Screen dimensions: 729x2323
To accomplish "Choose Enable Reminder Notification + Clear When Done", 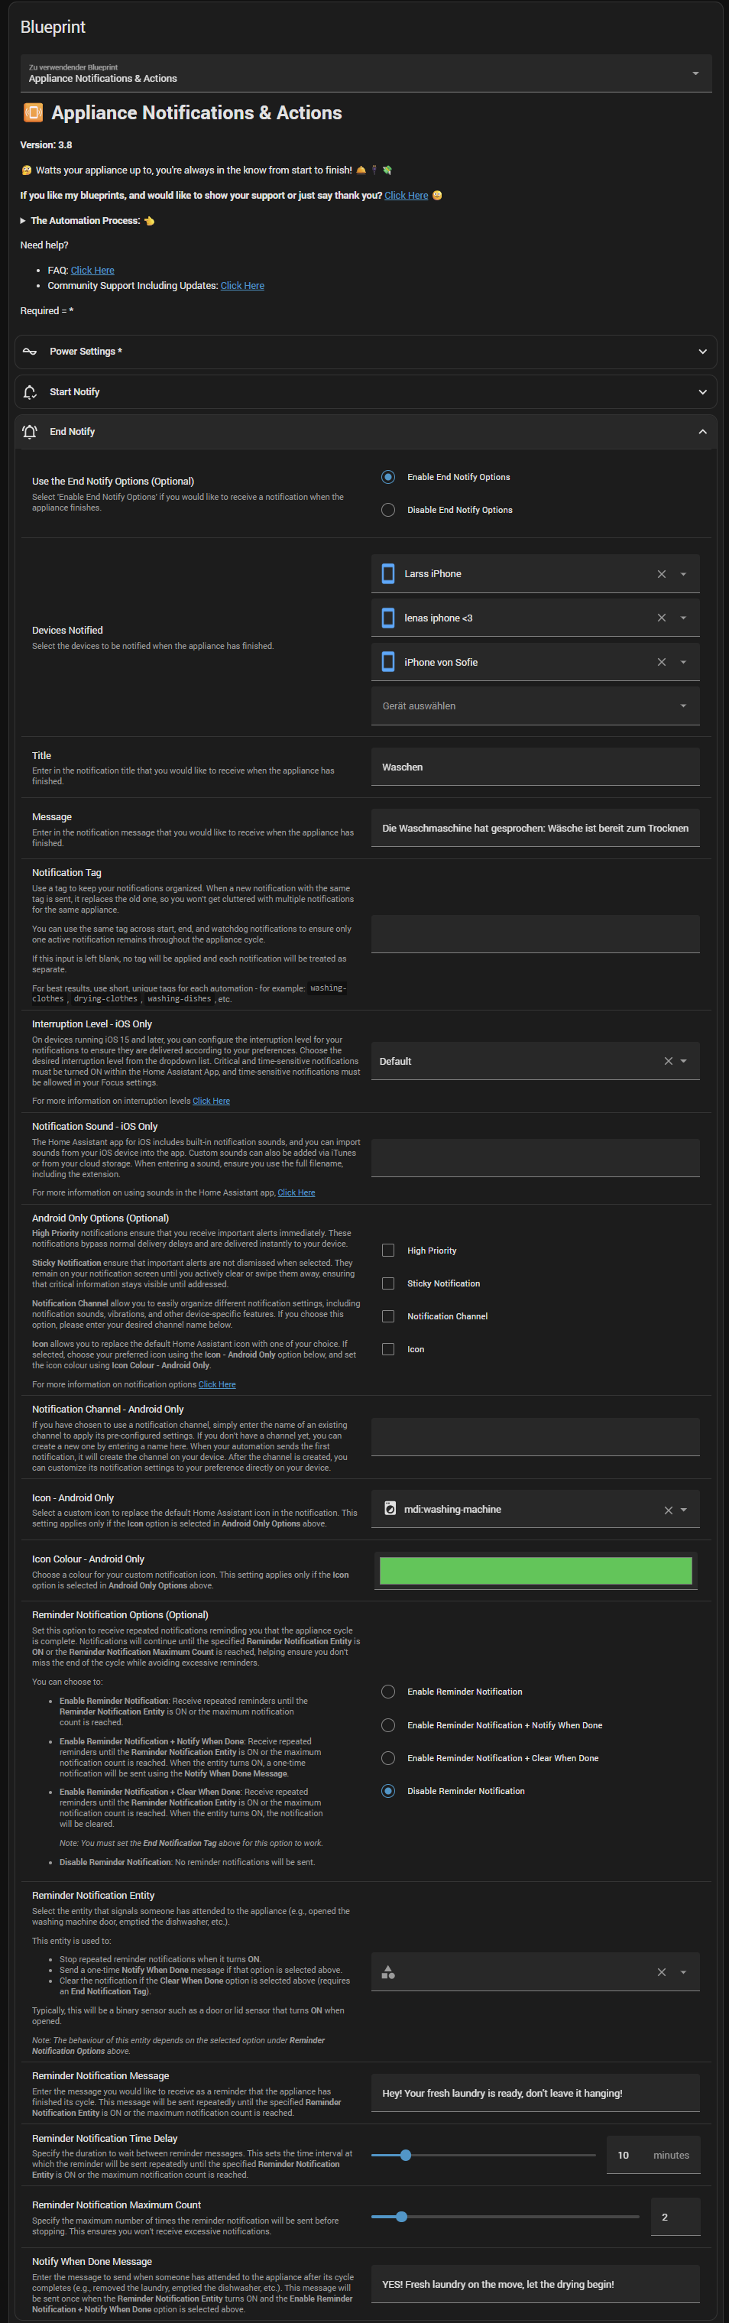I will click(388, 1758).
